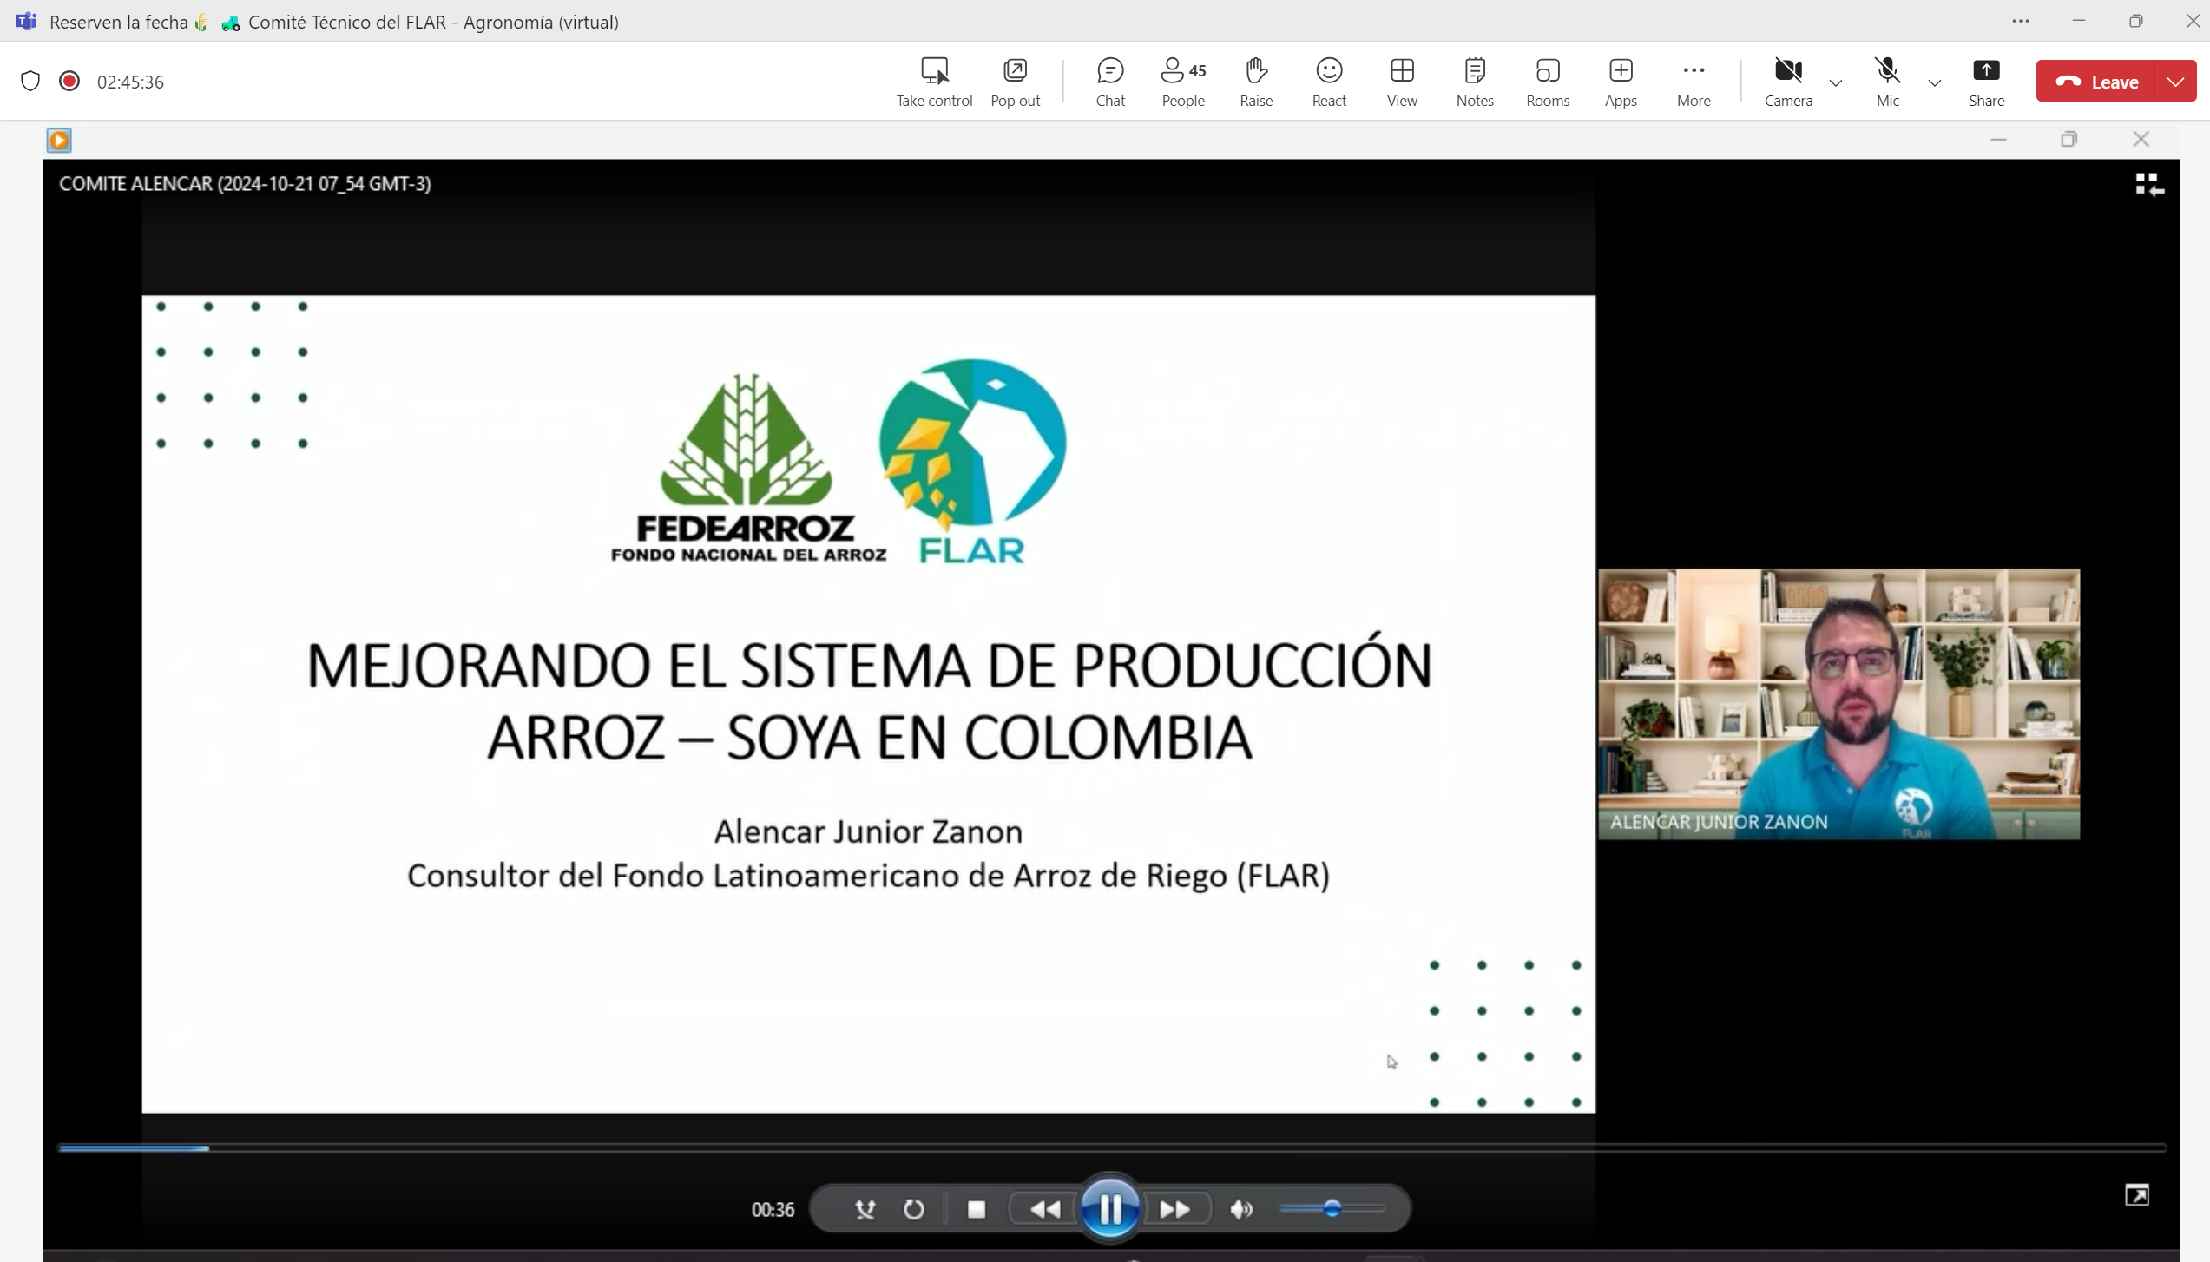
Task: Minimize the media player window
Action: [x=1999, y=140]
